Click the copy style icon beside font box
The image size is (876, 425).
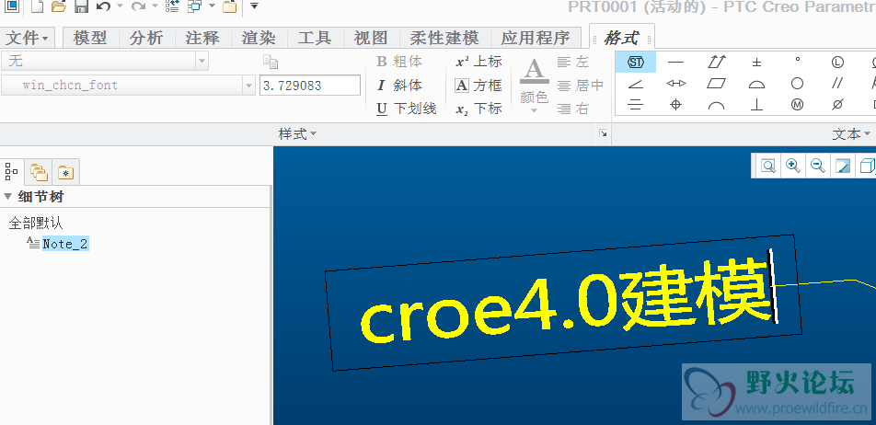click(271, 62)
